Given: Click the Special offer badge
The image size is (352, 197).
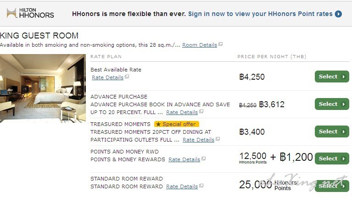Looking at the screenshot, I should coord(176,124).
